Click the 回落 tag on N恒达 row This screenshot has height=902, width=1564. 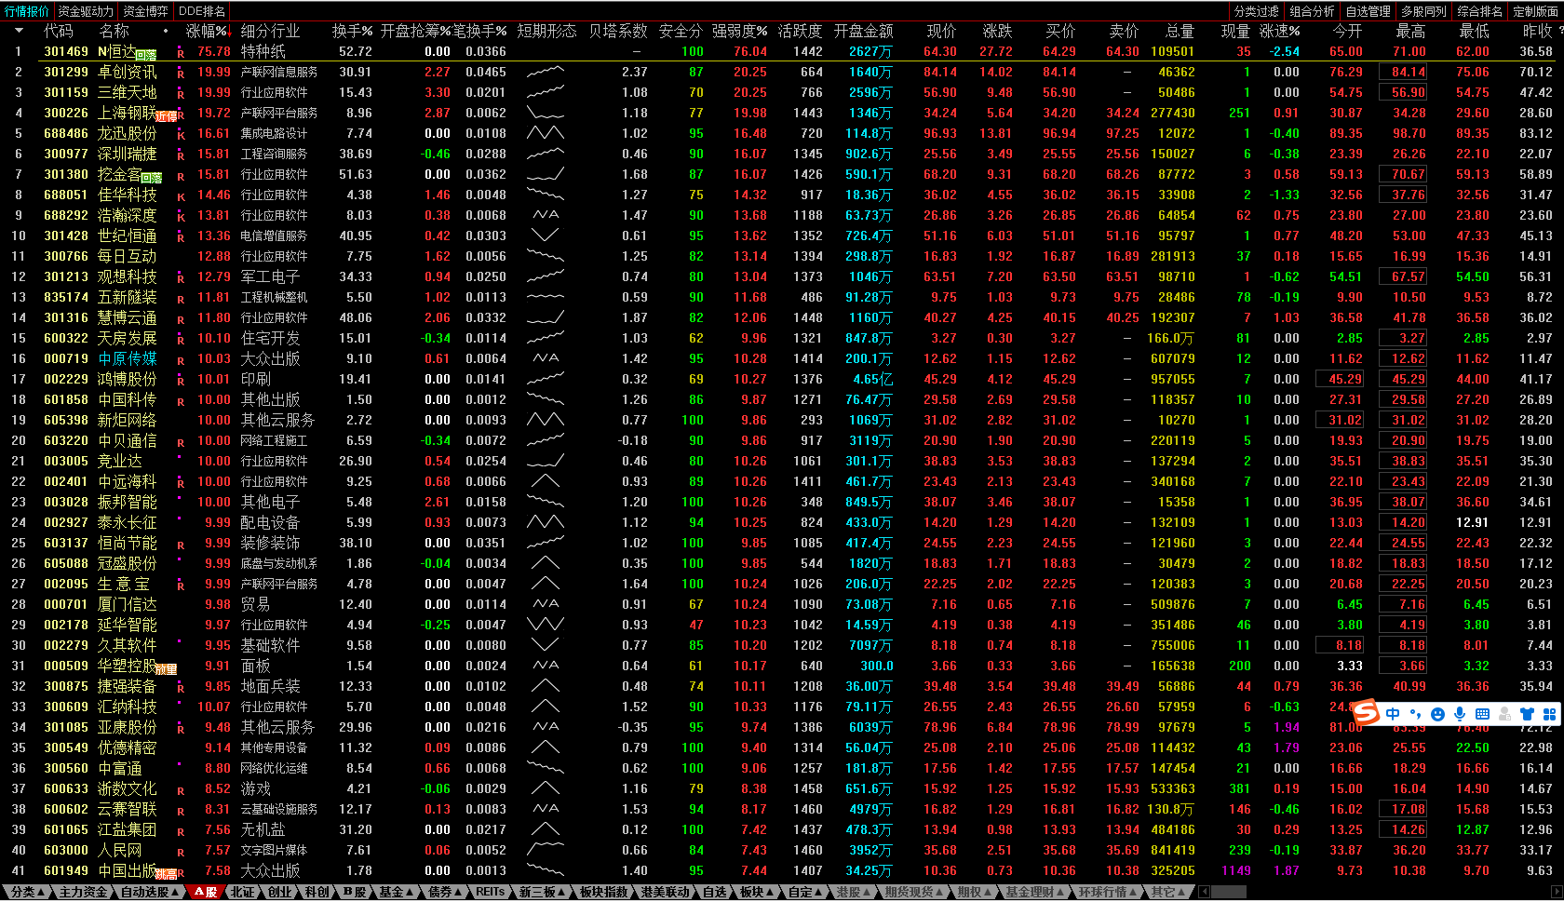[146, 56]
